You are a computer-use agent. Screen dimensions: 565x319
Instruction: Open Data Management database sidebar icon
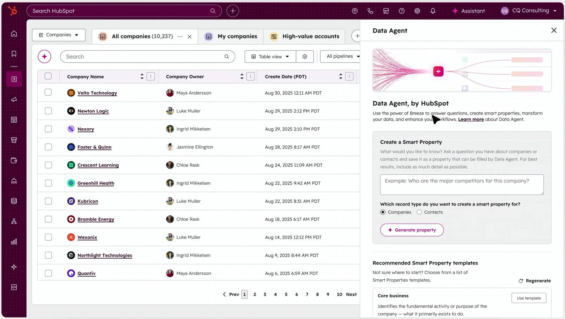click(x=14, y=201)
